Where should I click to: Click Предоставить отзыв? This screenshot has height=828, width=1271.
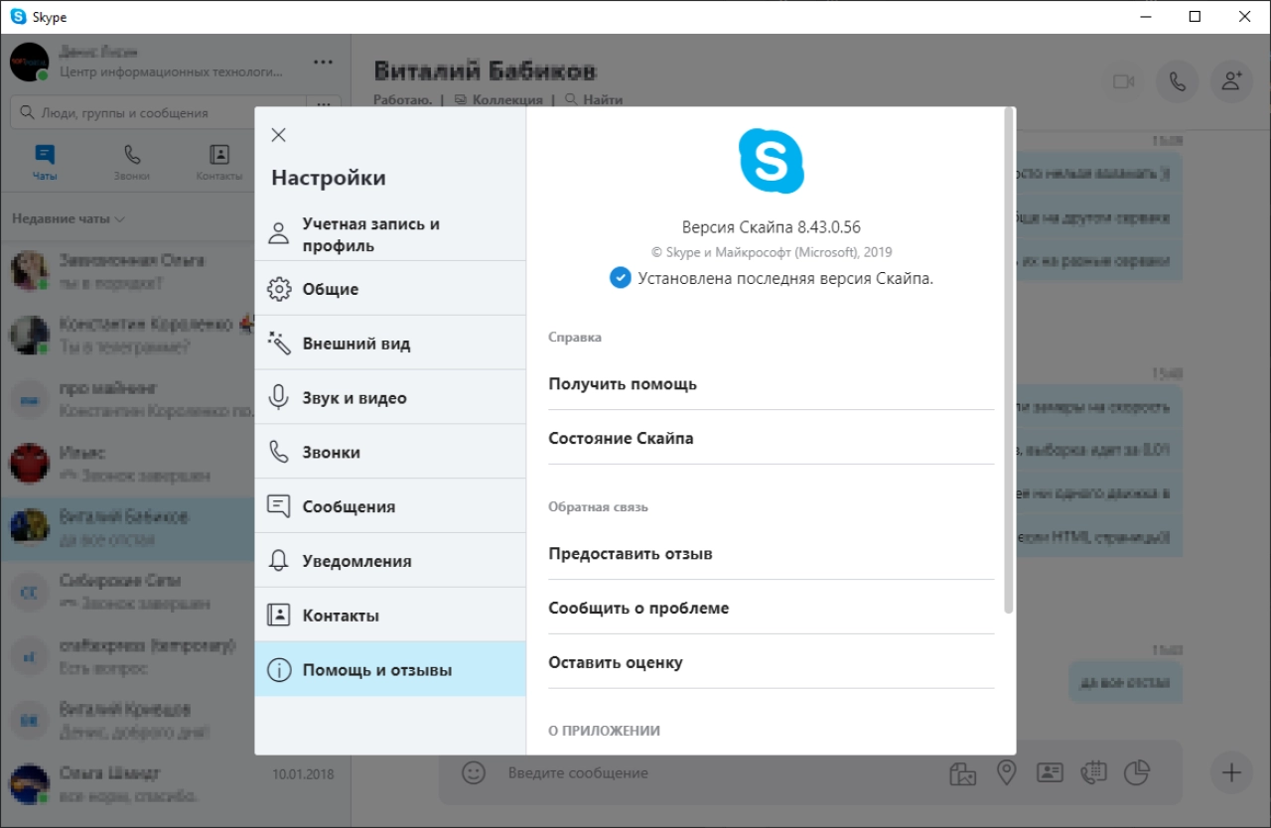click(x=771, y=554)
